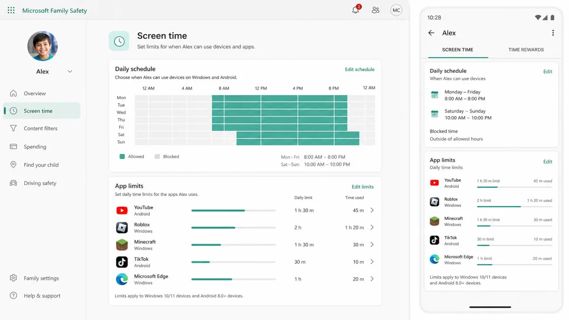The width and height of the screenshot is (569, 320).
Task: Tap the phone Roblox usage progress bar
Action: click(514, 207)
